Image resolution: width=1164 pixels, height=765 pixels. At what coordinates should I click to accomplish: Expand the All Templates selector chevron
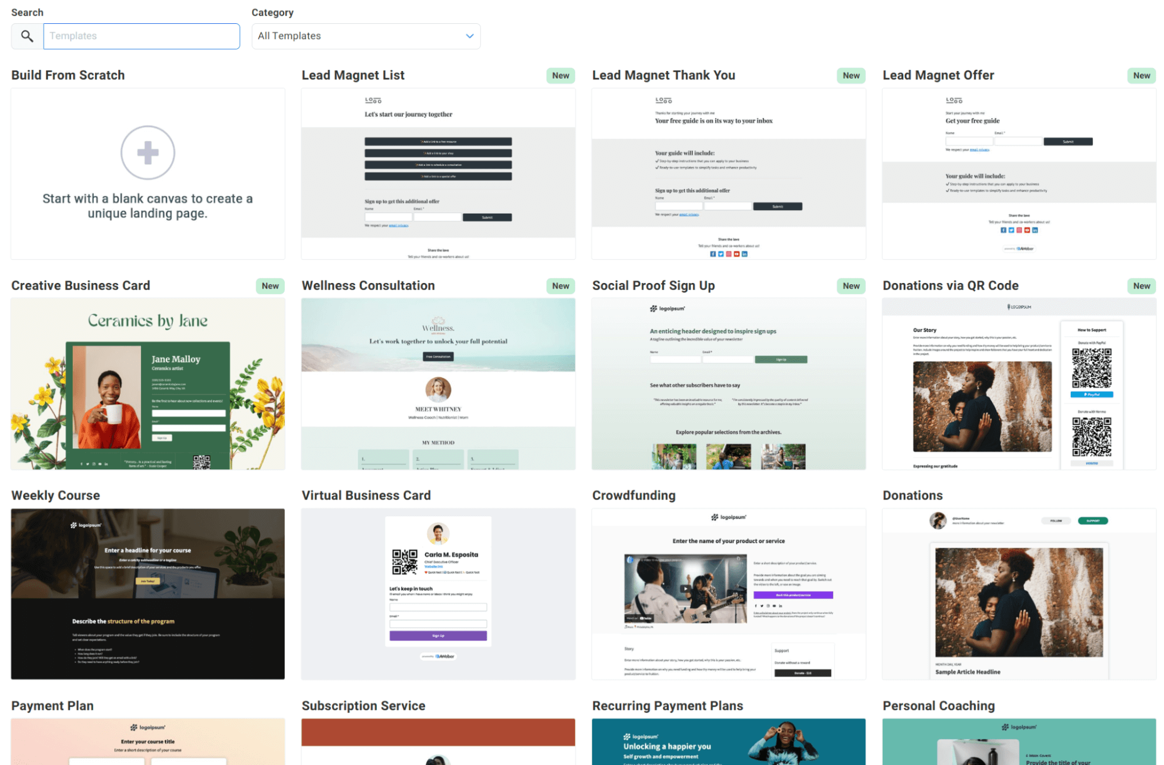coord(469,36)
